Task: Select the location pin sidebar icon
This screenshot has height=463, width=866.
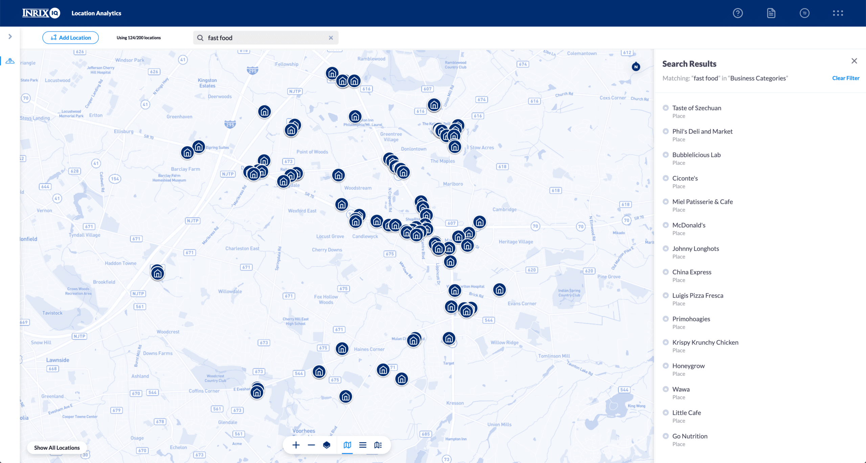Action: point(10,61)
